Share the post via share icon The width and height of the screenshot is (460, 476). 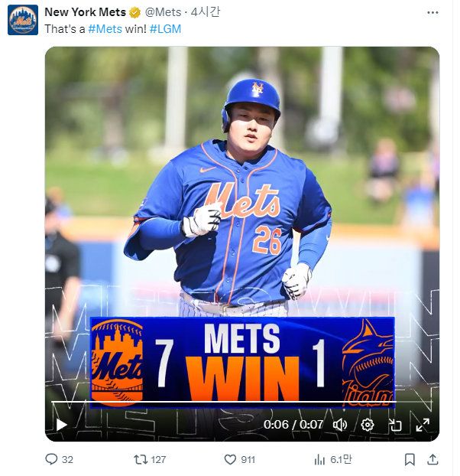[x=432, y=459]
